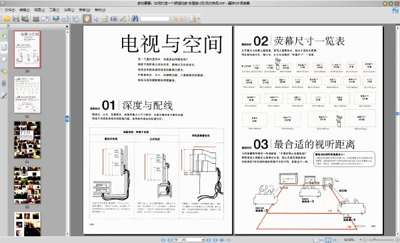This screenshot has height=243, width=400.
Task: Click the find next icon beside the search box
Action: [183, 19]
